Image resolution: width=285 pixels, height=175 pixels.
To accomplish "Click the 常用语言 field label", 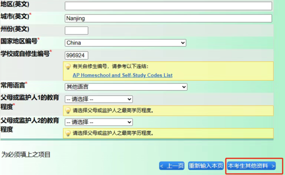I will (x=13, y=85).
